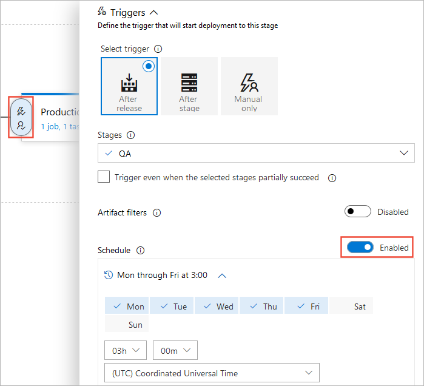Viewport: 424px width, 386px height.
Task: Click the info icon next to Schedule
Action: coord(140,251)
